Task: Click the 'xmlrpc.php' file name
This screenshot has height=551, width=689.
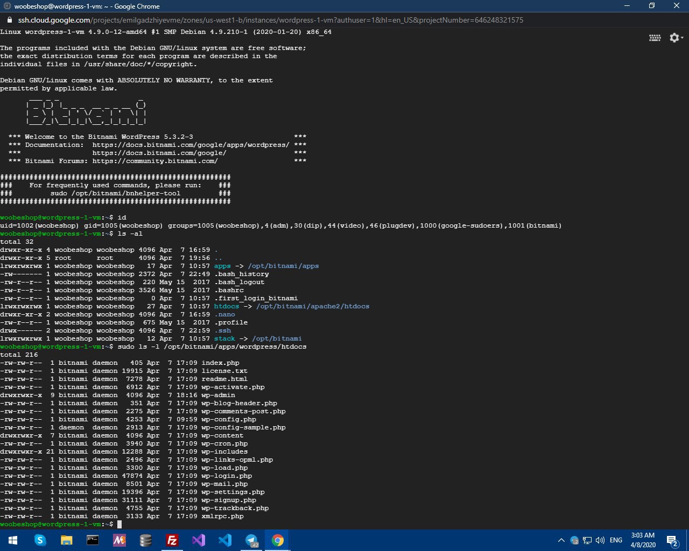Action: click(x=223, y=516)
